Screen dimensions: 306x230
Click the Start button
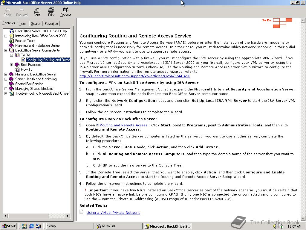(x=9, y=226)
